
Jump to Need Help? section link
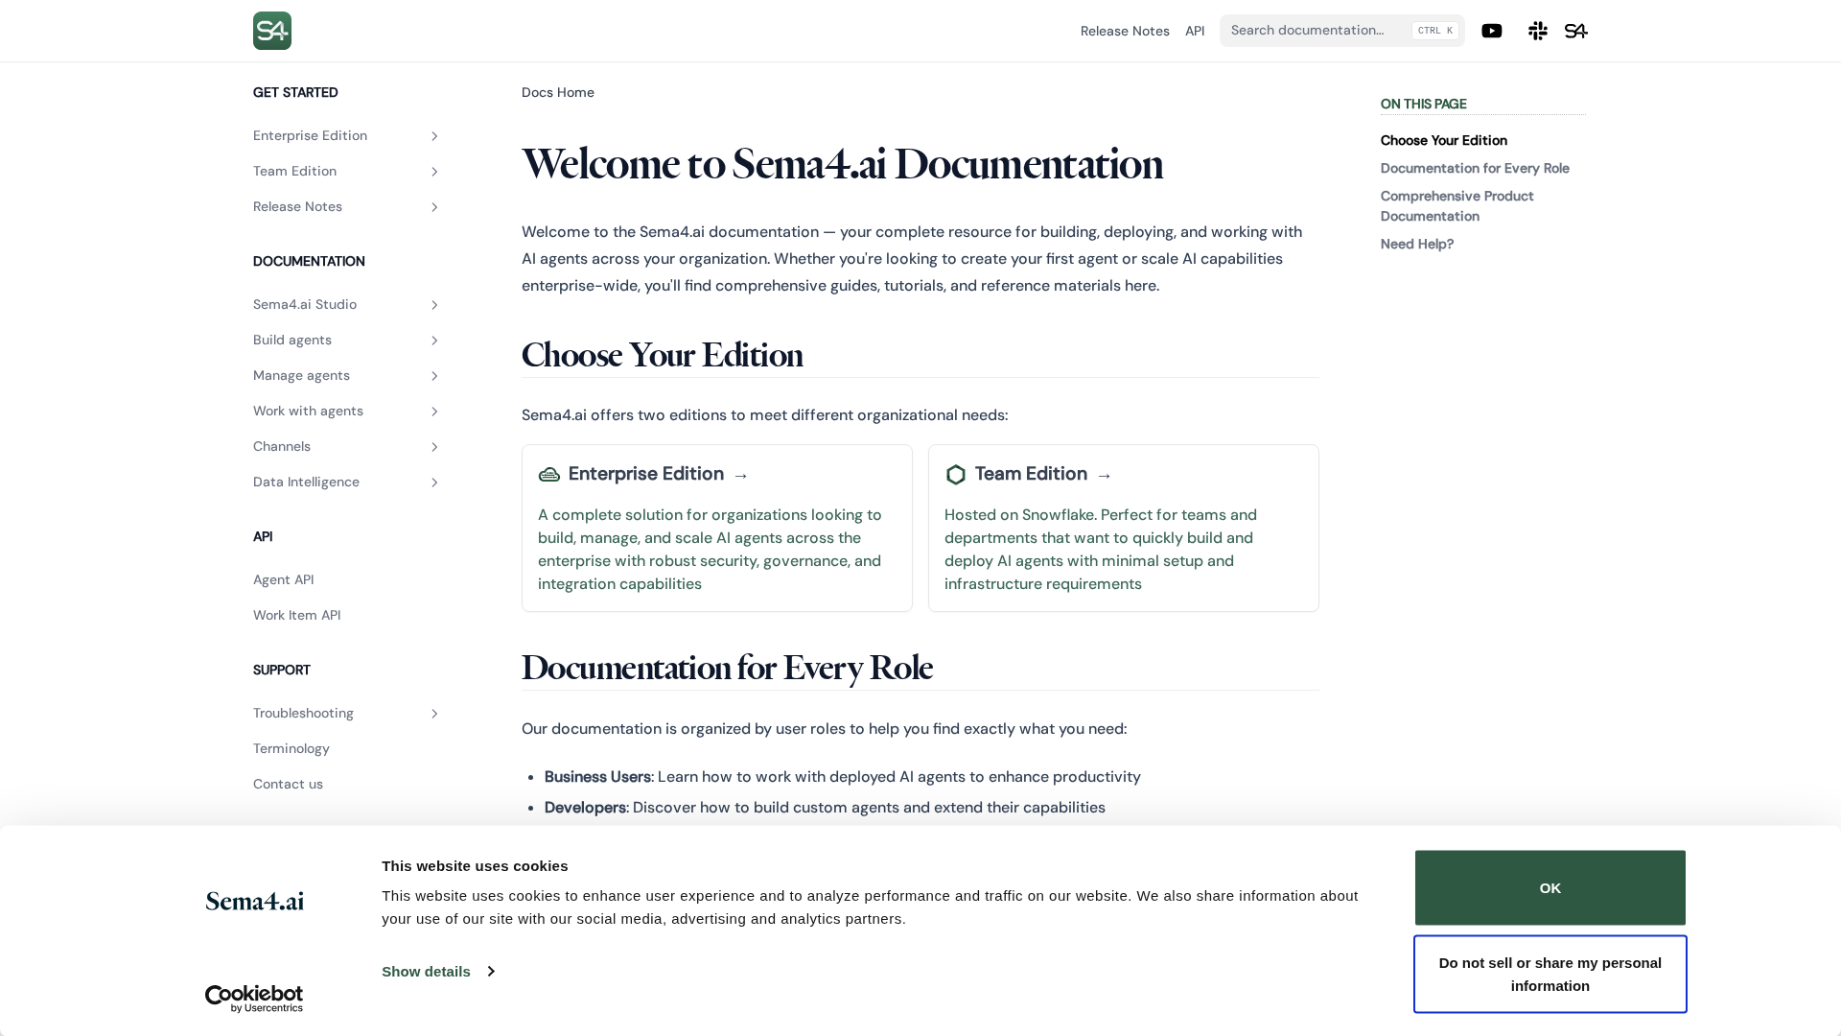(x=1416, y=245)
